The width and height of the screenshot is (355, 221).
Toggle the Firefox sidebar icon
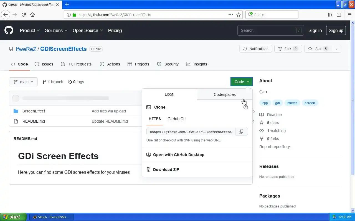point(339,15)
